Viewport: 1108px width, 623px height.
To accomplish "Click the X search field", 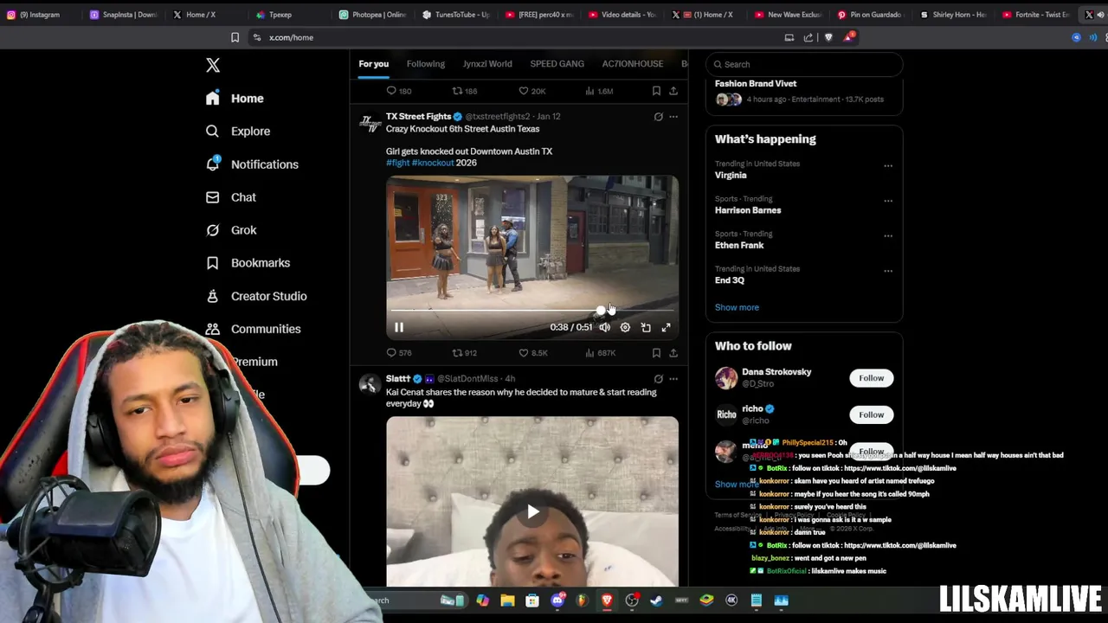I will tap(804, 64).
